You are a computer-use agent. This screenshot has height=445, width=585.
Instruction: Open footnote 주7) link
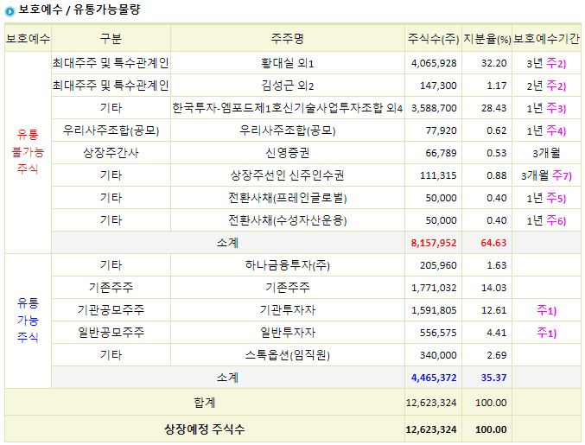(x=562, y=175)
